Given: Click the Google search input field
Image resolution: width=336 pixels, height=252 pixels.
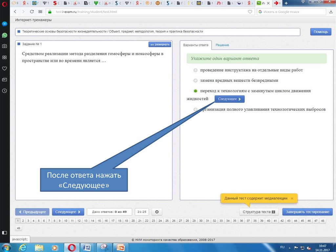Looking at the screenshot, I should [292, 11].
